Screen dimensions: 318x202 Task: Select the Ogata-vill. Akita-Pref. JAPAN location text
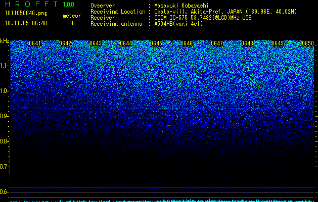pos(225,12)
